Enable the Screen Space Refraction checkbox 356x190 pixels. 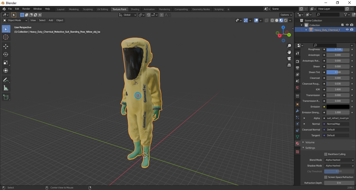tap(326, 177)
